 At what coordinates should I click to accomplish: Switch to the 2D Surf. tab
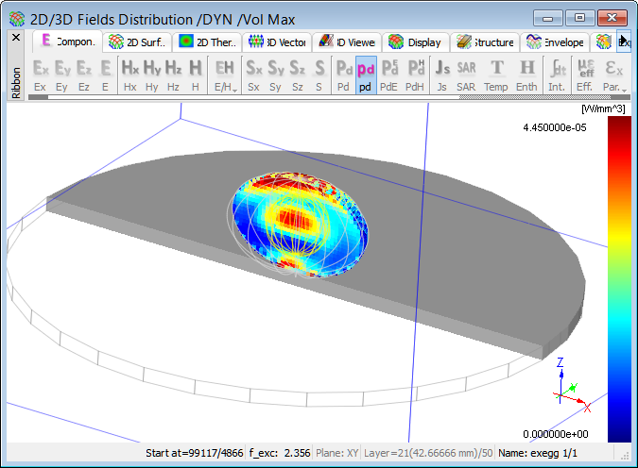(x=138, y=42)
